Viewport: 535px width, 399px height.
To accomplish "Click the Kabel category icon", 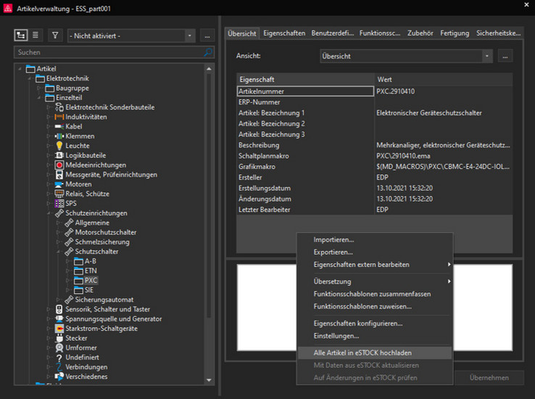I will click(x=59, y=127).
